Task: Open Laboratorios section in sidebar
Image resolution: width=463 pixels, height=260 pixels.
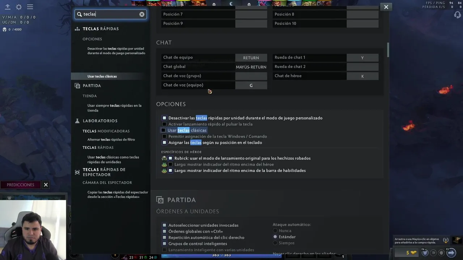Action: click(100, 121)
